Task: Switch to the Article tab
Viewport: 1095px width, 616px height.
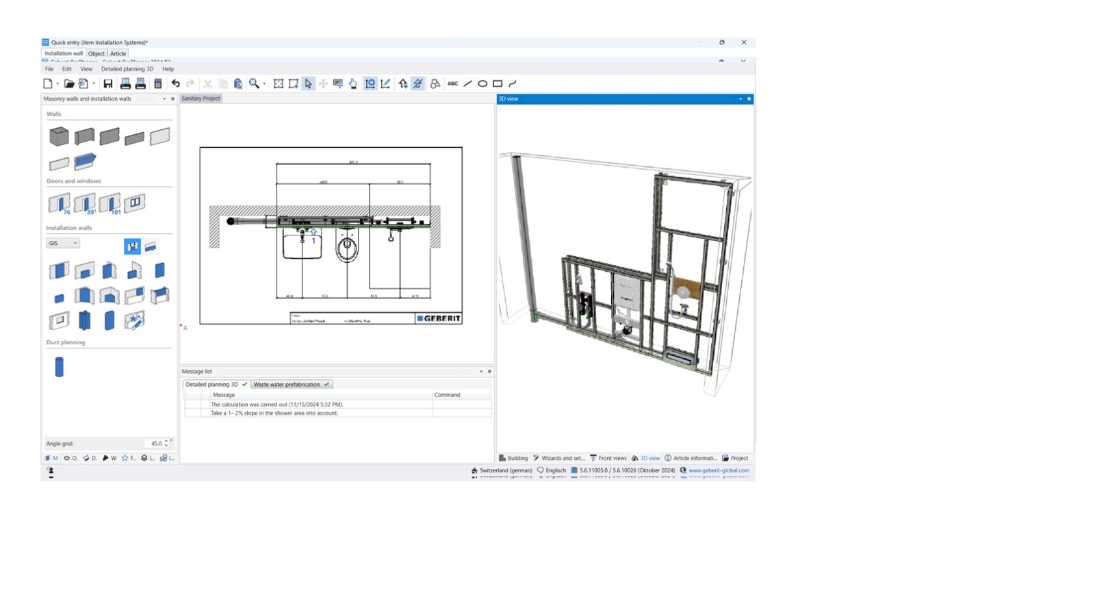Action: (118, 53)
